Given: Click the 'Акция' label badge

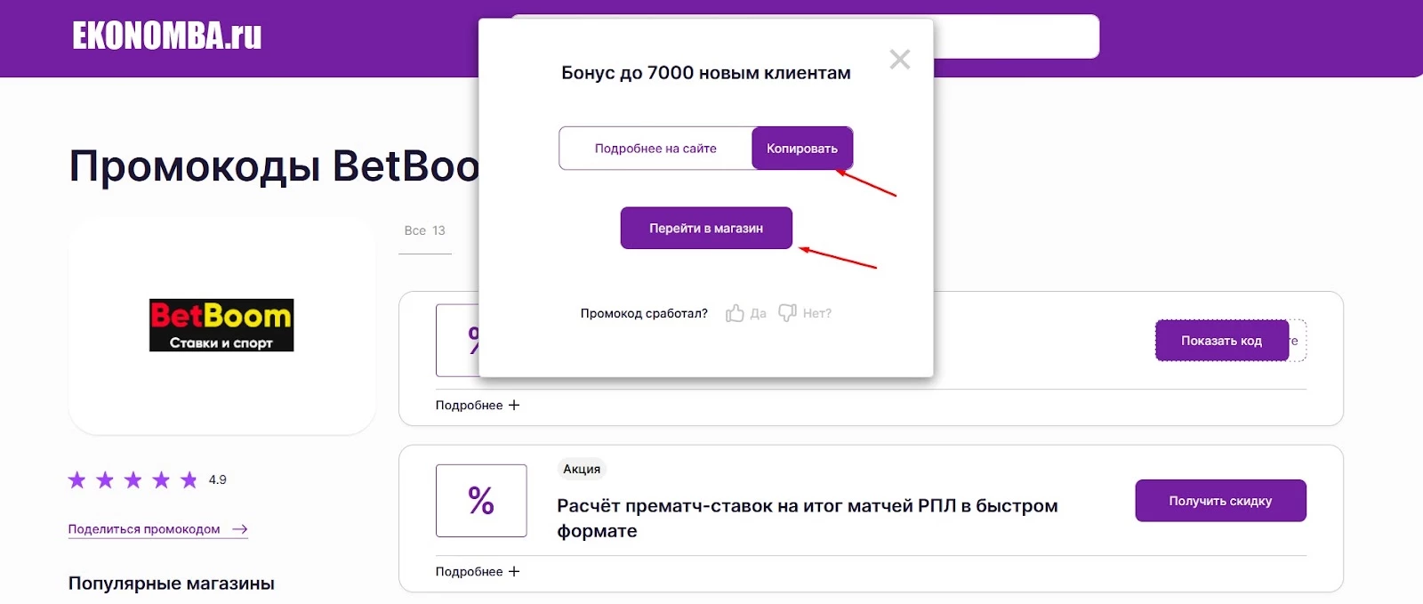Looking at the screenshot, I should (x=582, y=469).
